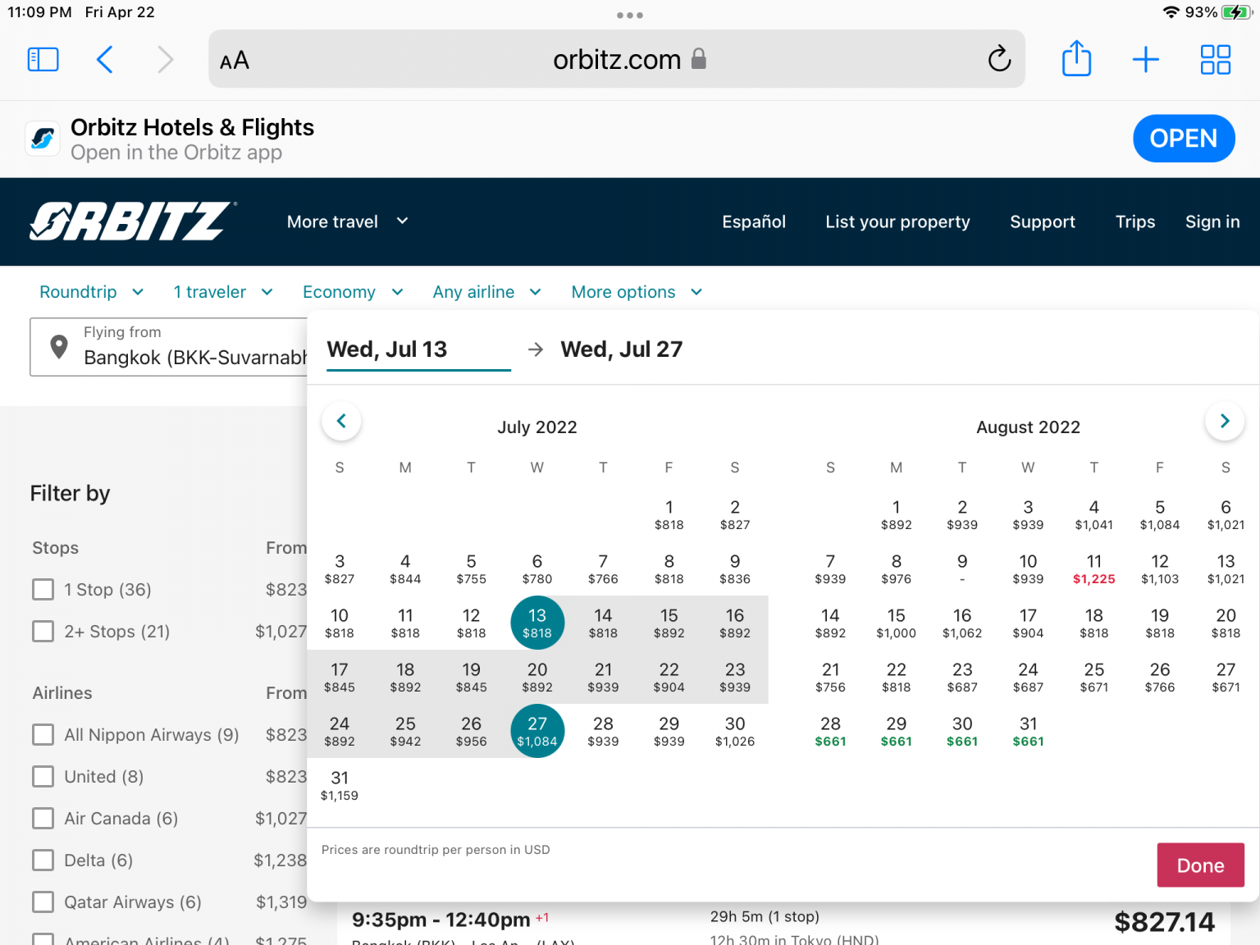Check the 2+ Stops filter
The width and height of the screenshot is (1260, 945).
43,632
